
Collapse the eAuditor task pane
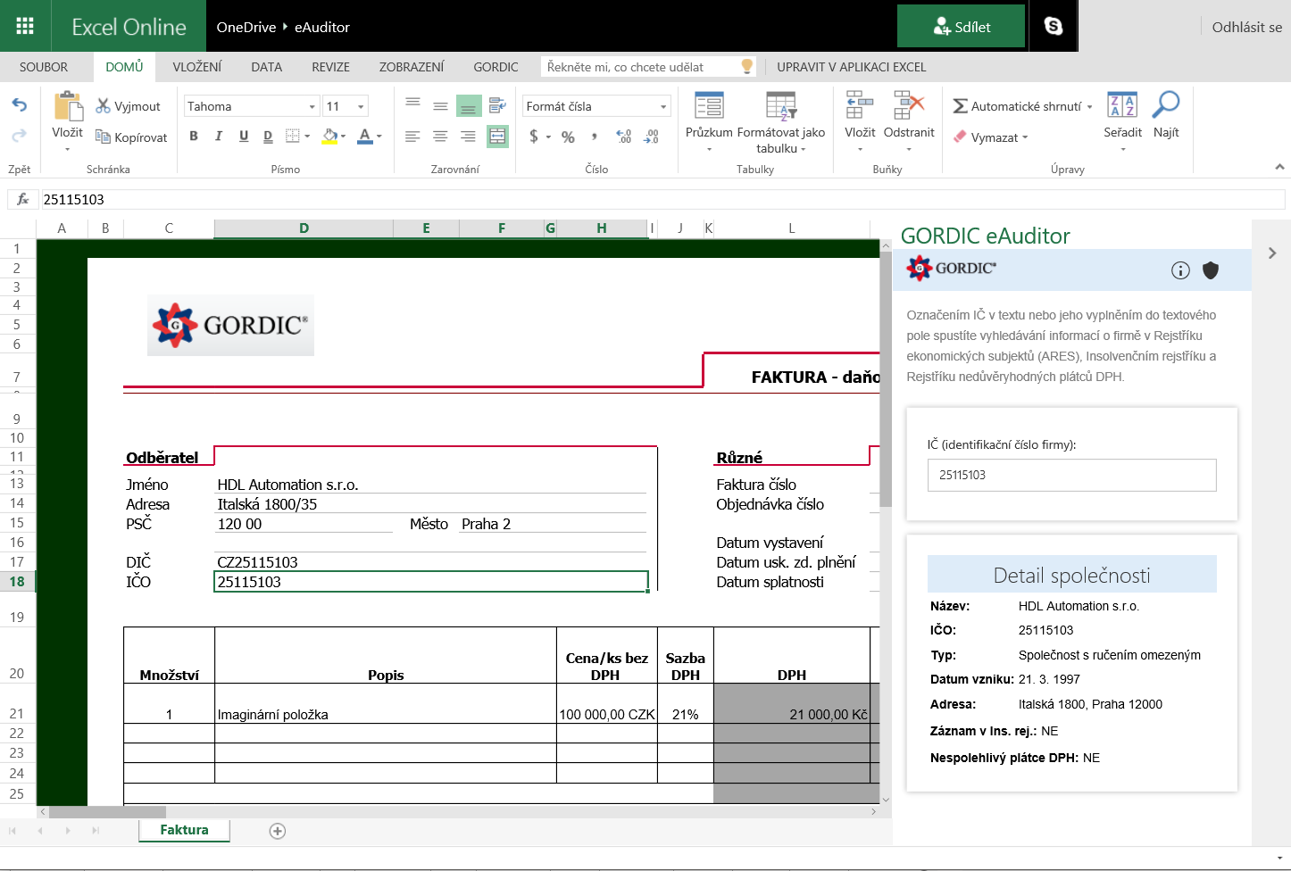(1272, 253)
